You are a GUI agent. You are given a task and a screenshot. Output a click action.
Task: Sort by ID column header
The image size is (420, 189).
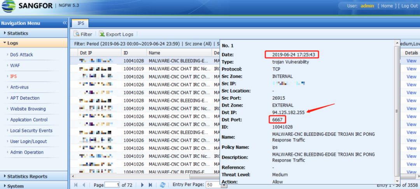click(134, 53)
